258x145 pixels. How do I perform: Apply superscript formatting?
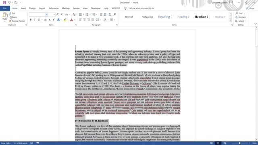54,20
